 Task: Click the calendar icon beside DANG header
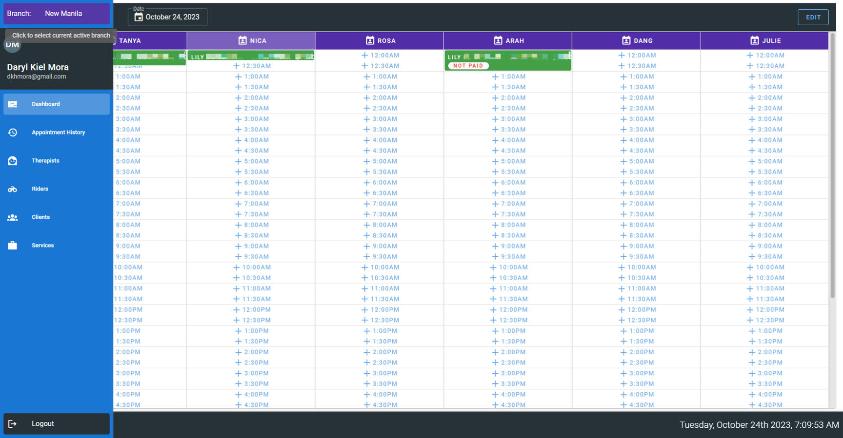[x=626, y=40]
